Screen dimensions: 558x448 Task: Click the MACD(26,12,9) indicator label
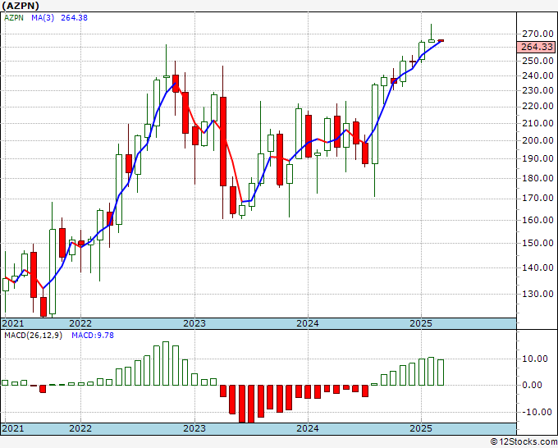pyautogui.click(x=33, y=336)
